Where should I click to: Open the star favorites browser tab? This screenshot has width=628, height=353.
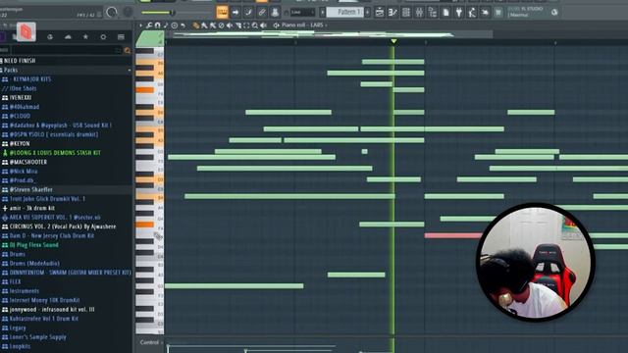click(x=85, y=37)
